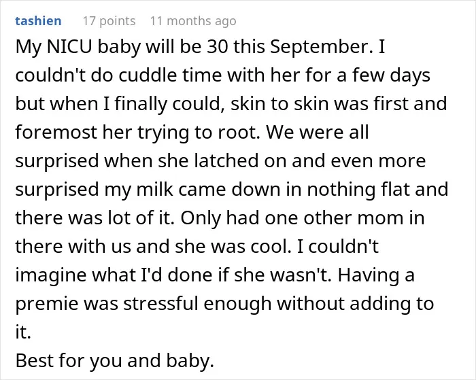Click the word premie in the comment
Image resolution: width=476 pixels, height=380 pixels.
(x=46, y=304)
